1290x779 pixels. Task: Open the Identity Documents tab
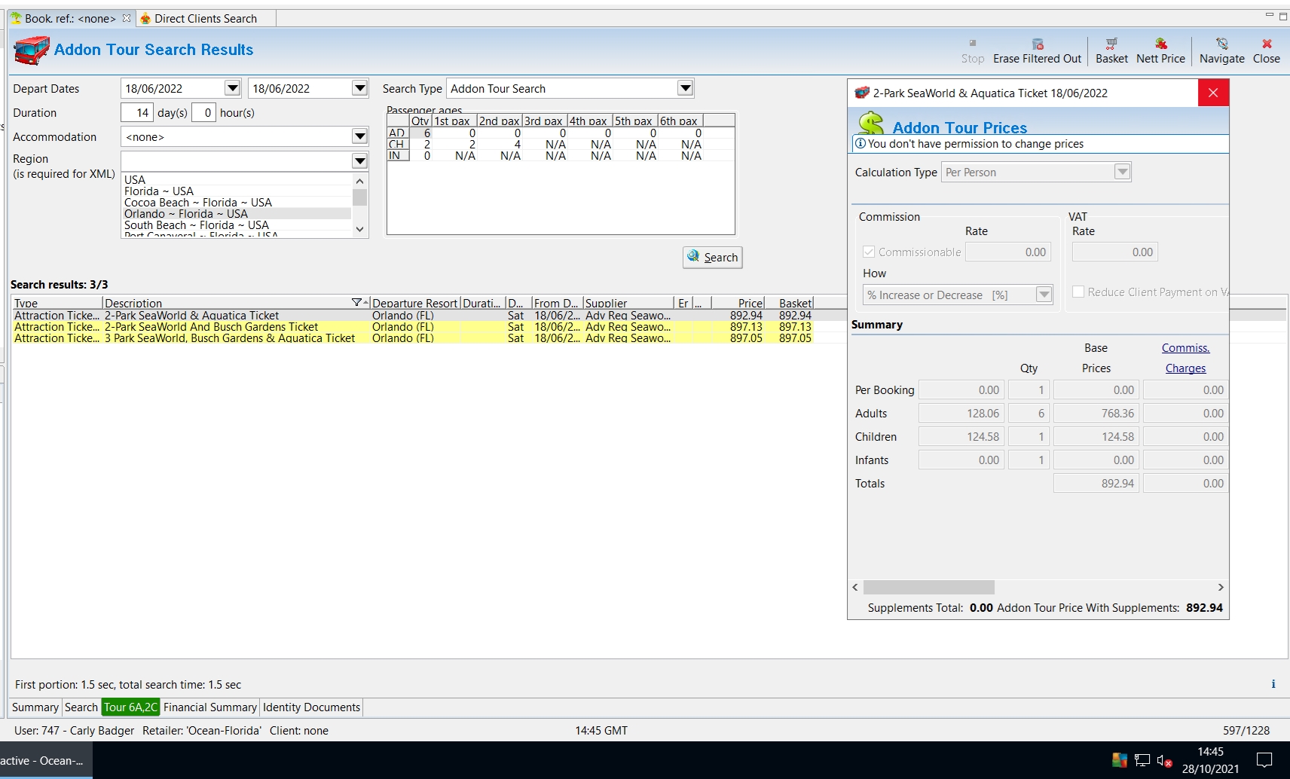(311, 707)
